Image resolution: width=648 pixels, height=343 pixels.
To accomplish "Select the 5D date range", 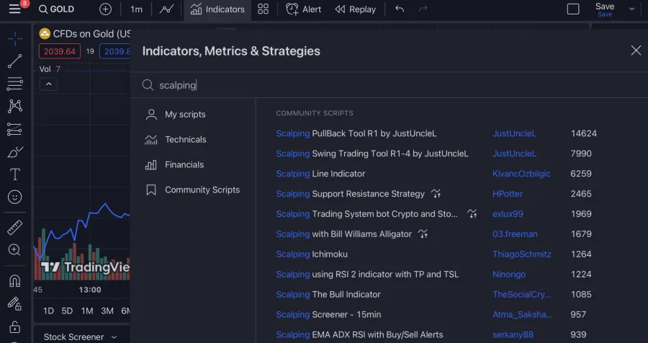I will pyautogui.click(x=67, y=311).
